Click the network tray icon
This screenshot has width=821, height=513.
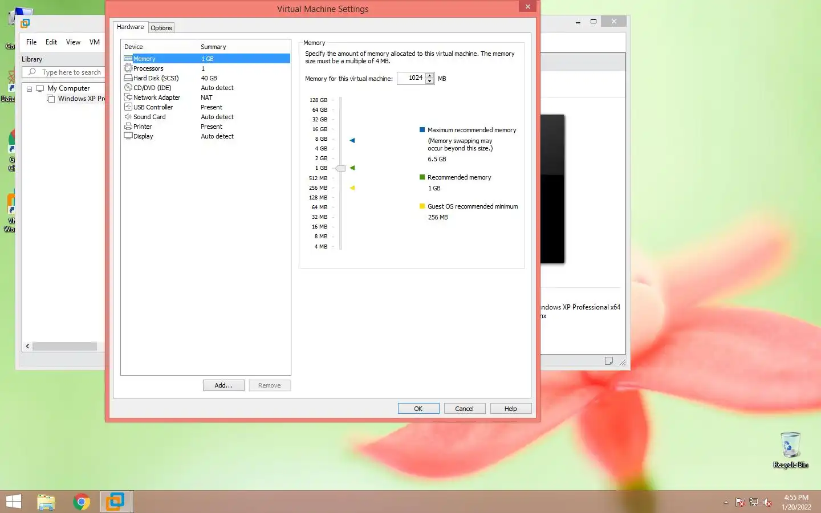754,502
